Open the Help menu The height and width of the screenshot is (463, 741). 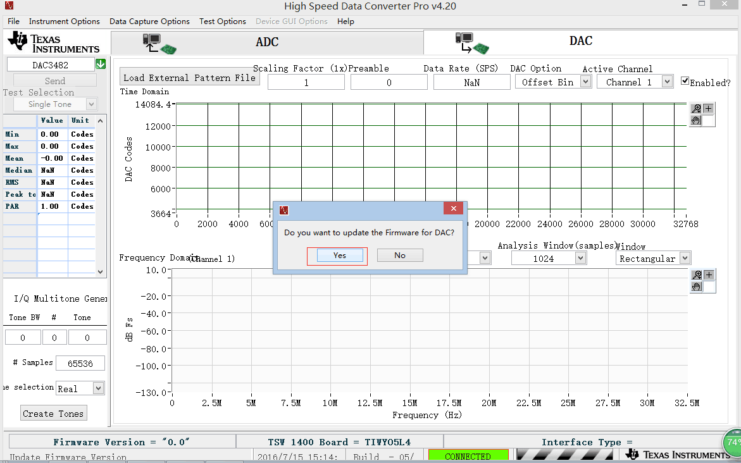pos(346,22)
